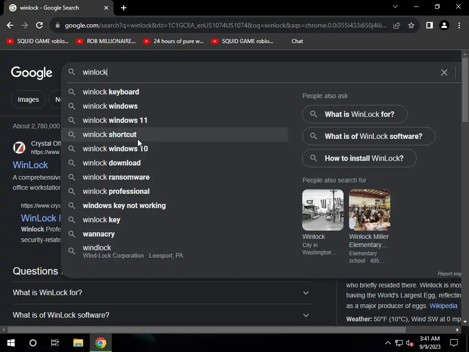Select the How to install WinLock? chip

pos(359,158)
